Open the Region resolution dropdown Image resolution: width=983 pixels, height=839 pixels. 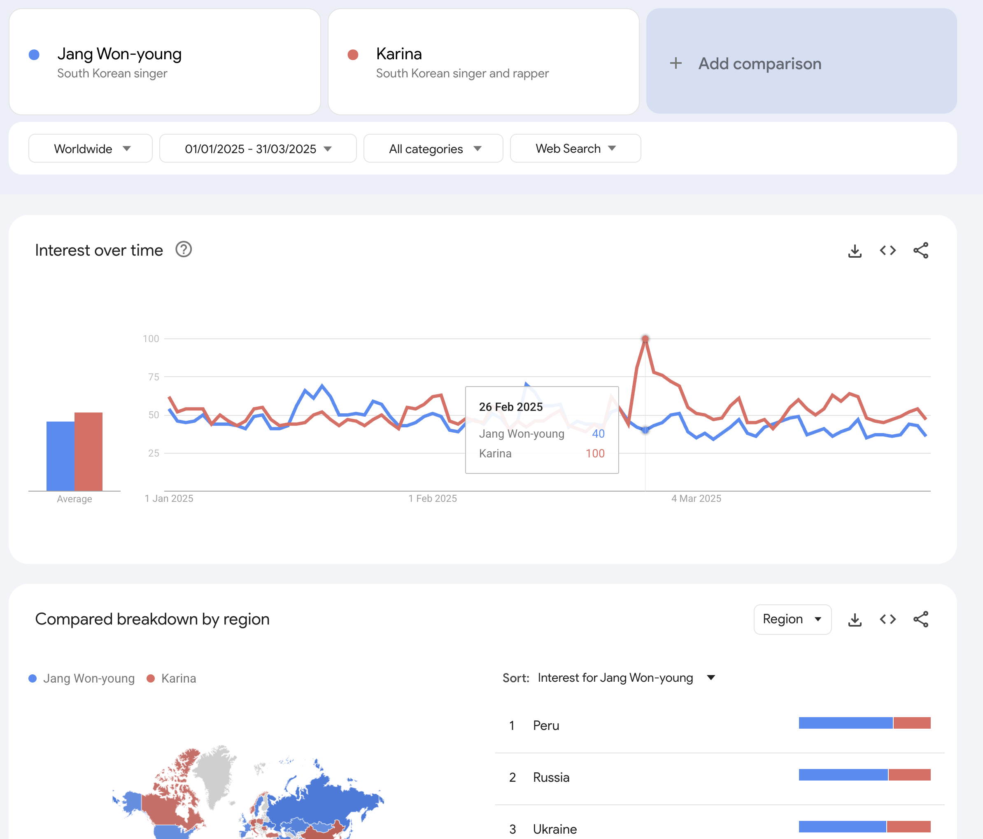tap(792, 619)
